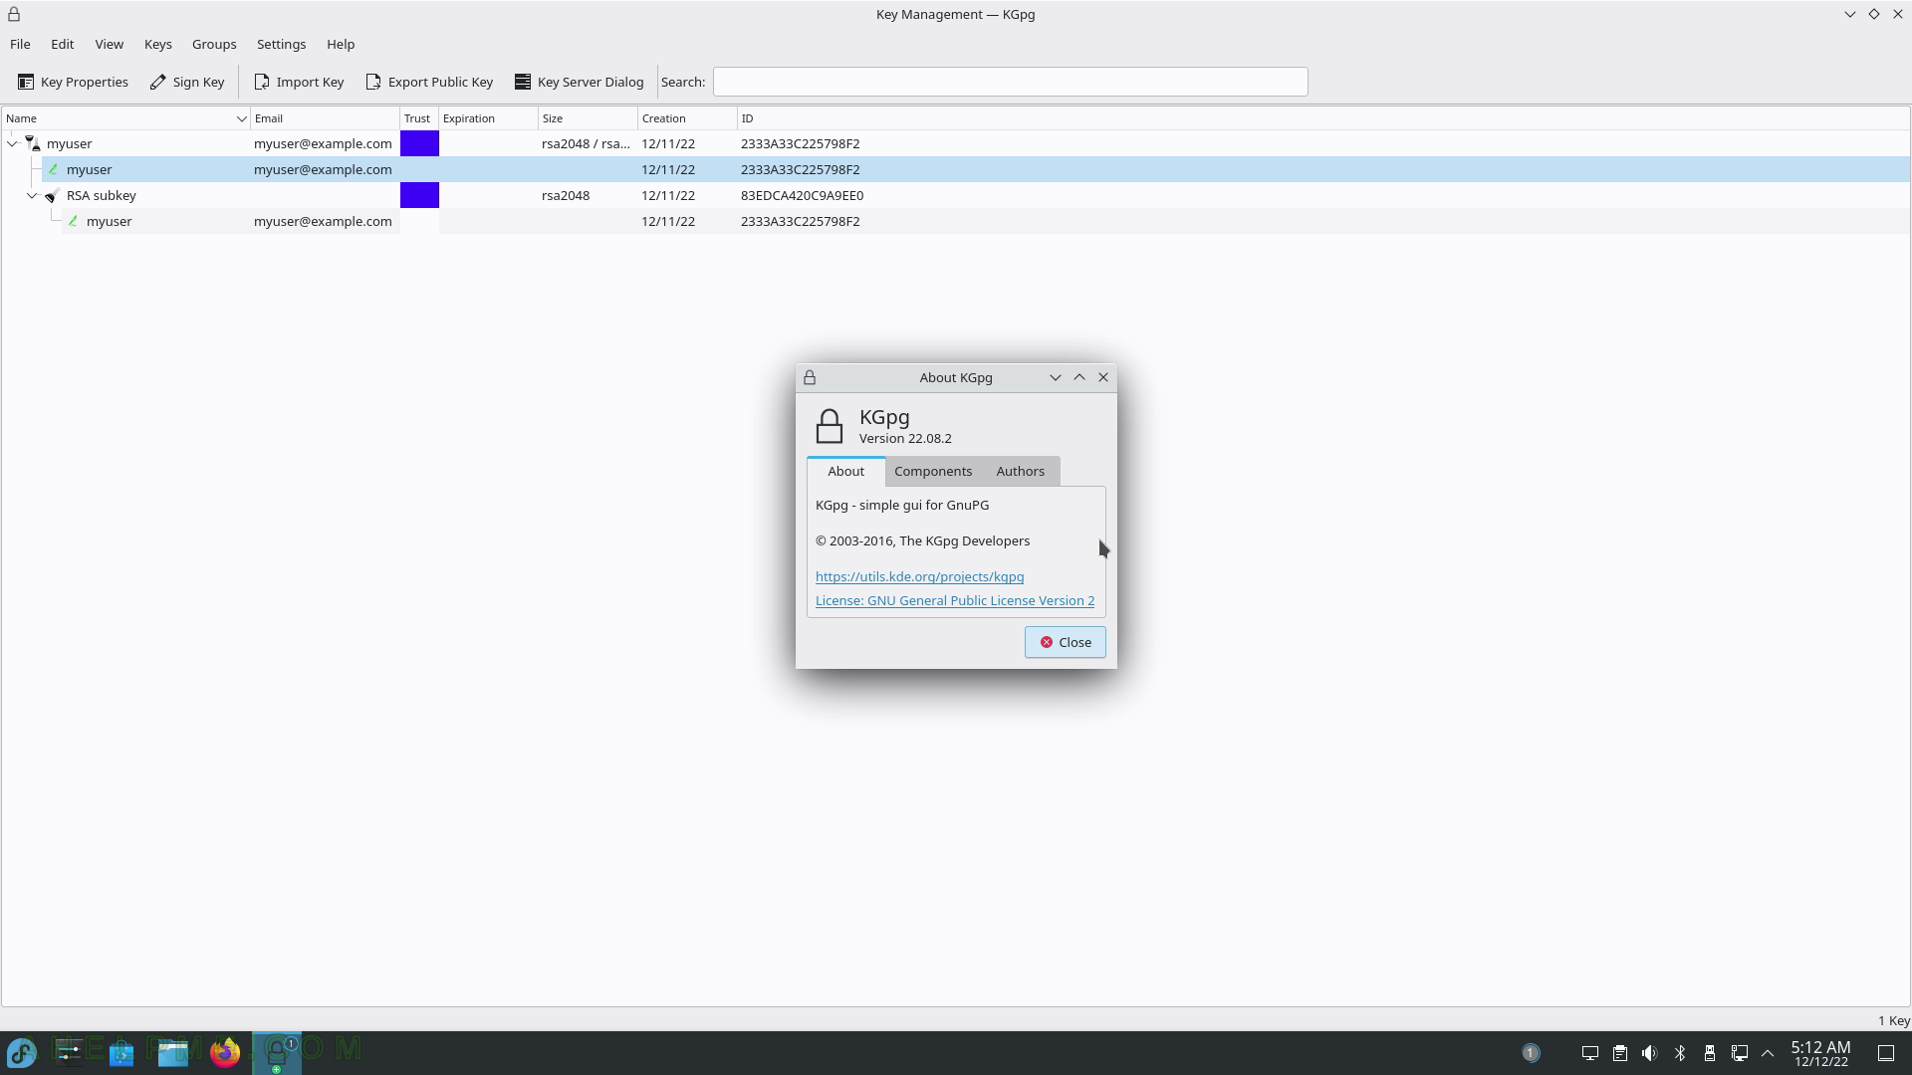Launch Discover software center from taskbar
Image resolution: width=1912 pixels, height=1075 pixels.
coord(121,1052)
